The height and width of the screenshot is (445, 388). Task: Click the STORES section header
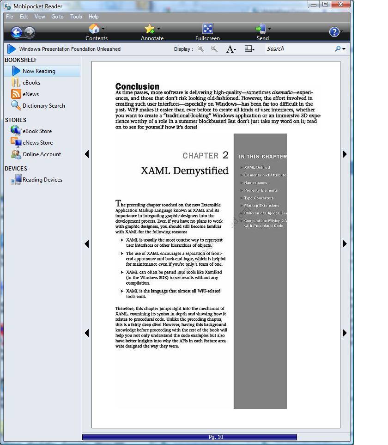(x=16, y=120)
